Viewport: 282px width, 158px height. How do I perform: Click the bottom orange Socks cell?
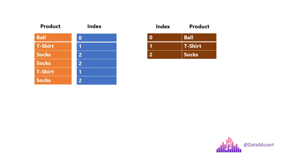pos(53,80)
